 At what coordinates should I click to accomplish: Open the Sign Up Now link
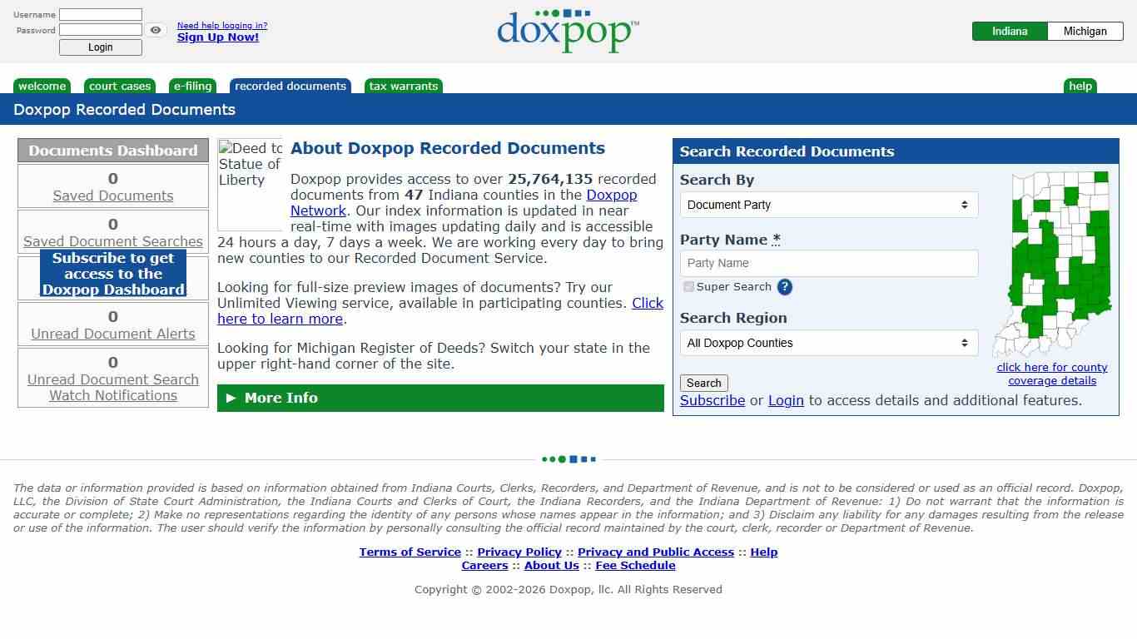point(217,37)
